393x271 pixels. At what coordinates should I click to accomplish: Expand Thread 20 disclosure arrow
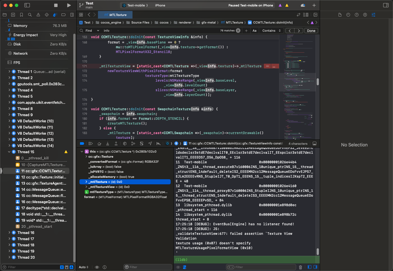[x=9, y=257]
